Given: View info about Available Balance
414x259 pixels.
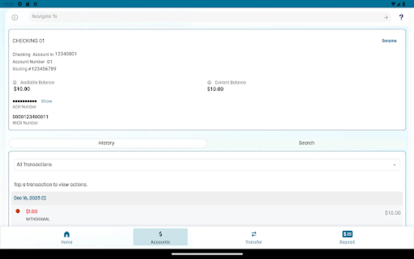Looking at the screenshot, I should tap(15, 82).
